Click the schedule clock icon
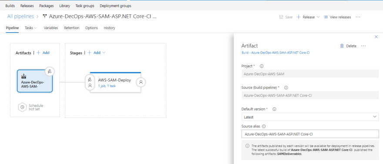 tap(22, 107)
